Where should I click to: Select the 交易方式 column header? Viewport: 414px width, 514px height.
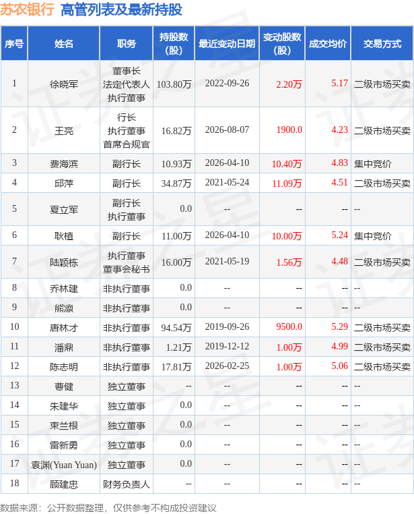[382, 44]
